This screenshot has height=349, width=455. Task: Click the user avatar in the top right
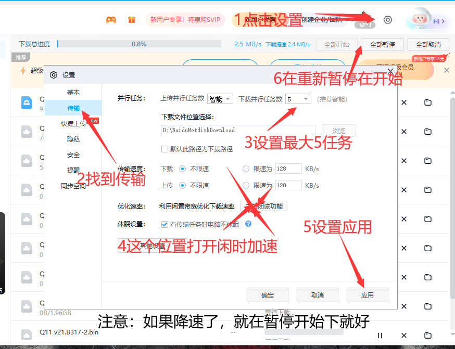tap(421, 19)
